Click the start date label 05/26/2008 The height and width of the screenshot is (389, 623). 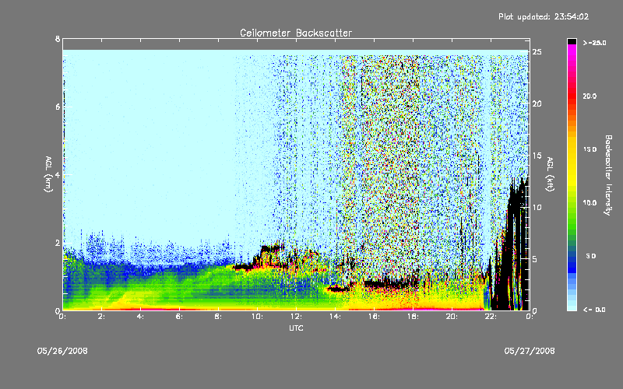[x=62, y=351]
